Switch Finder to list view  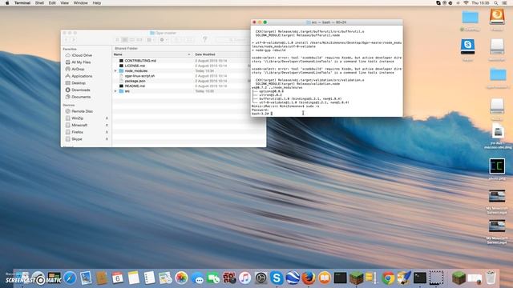pos(125,40)
